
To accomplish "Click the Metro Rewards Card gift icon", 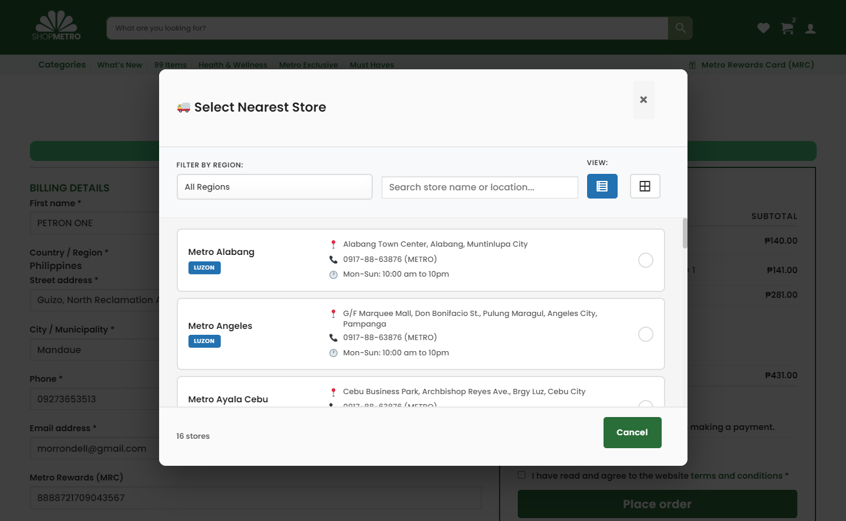I will pyautogui.click(x=692, y=65).
